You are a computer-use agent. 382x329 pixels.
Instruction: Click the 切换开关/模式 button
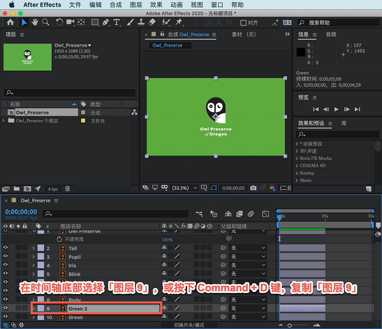click(x=189, y=325)
